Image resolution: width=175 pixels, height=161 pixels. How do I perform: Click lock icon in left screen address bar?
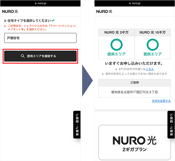(36, 3)
